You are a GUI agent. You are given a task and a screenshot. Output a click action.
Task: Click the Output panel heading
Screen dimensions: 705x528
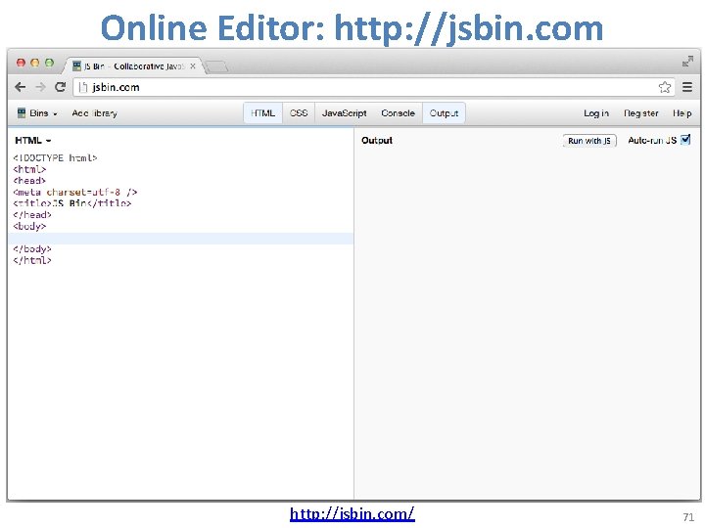[x=377, y=140]
